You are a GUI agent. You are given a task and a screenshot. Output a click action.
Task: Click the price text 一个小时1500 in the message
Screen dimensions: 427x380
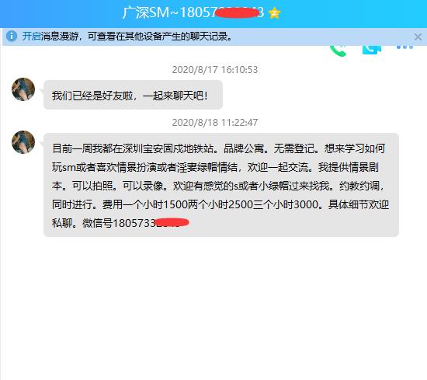(156, 204)
